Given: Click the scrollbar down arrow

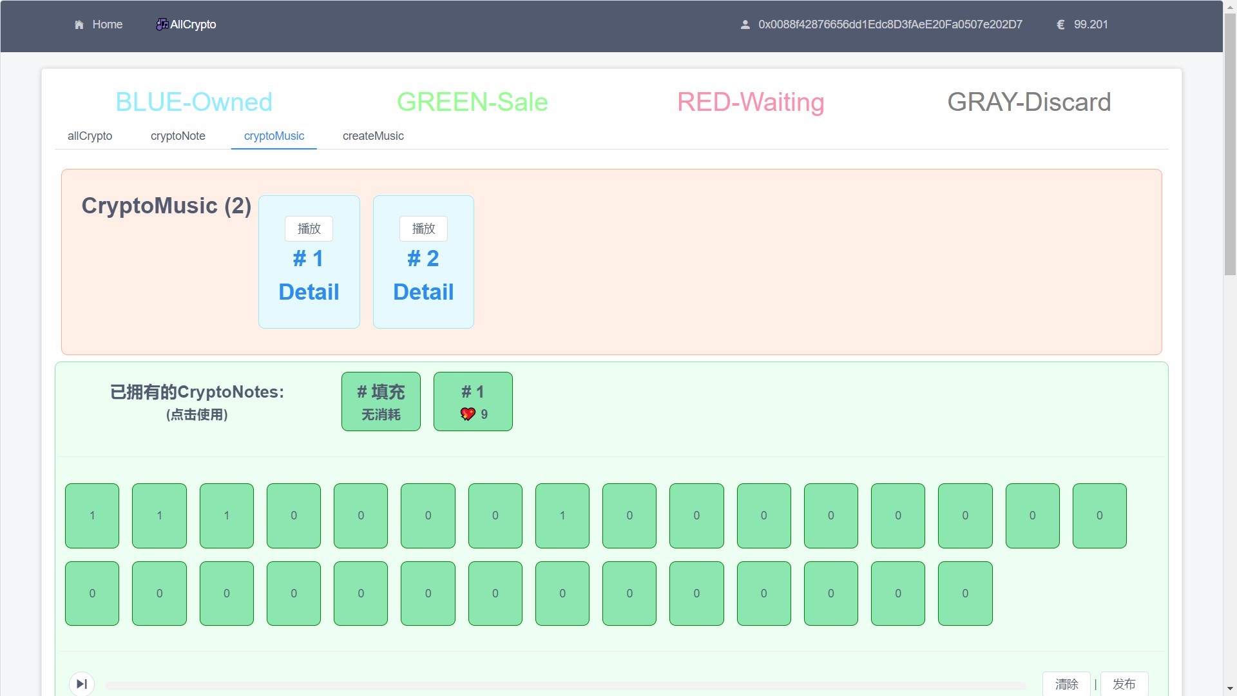Looking at the screenshot, I should [1230, 690].
